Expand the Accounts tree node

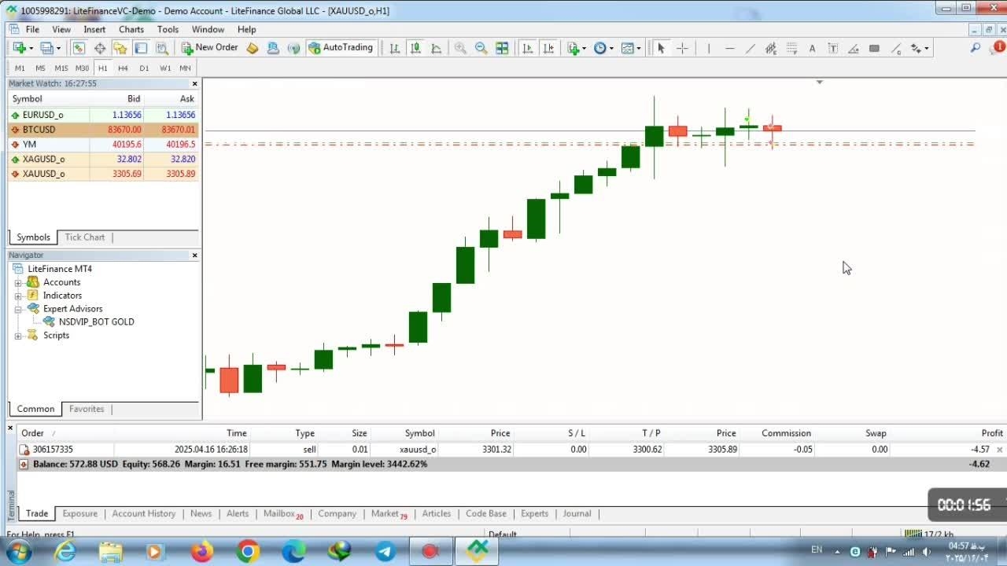(x=18, y=282)
